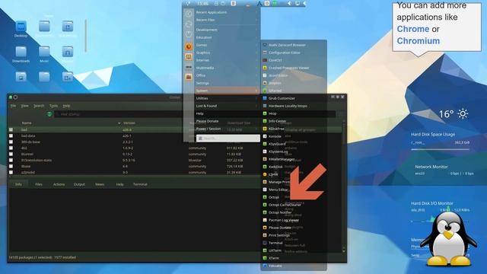Tick the a2jmidid package checkbox

(x=11, y=172)
